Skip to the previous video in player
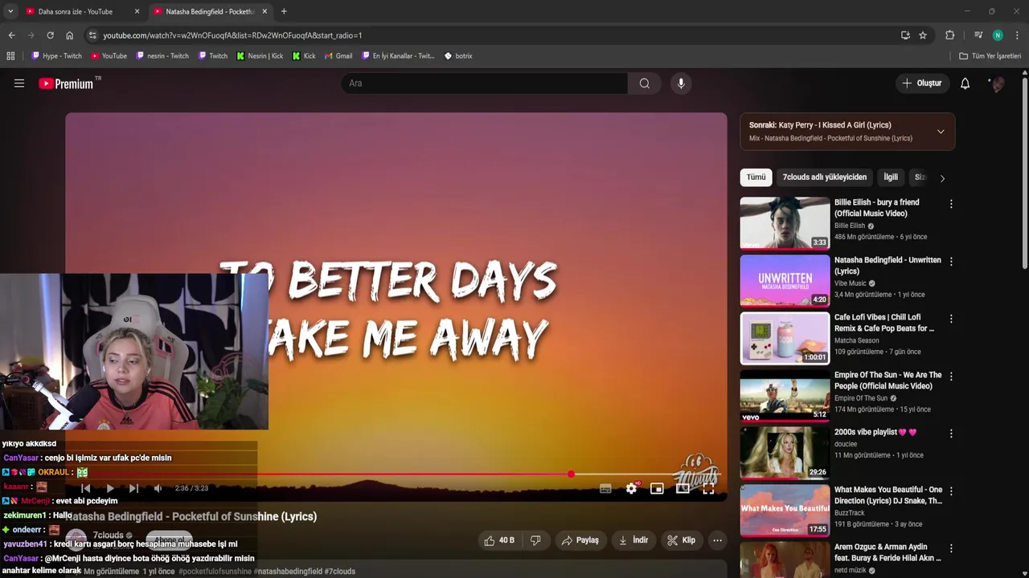Viewport: 1029px width, 578px height. [x=86, y=488]
